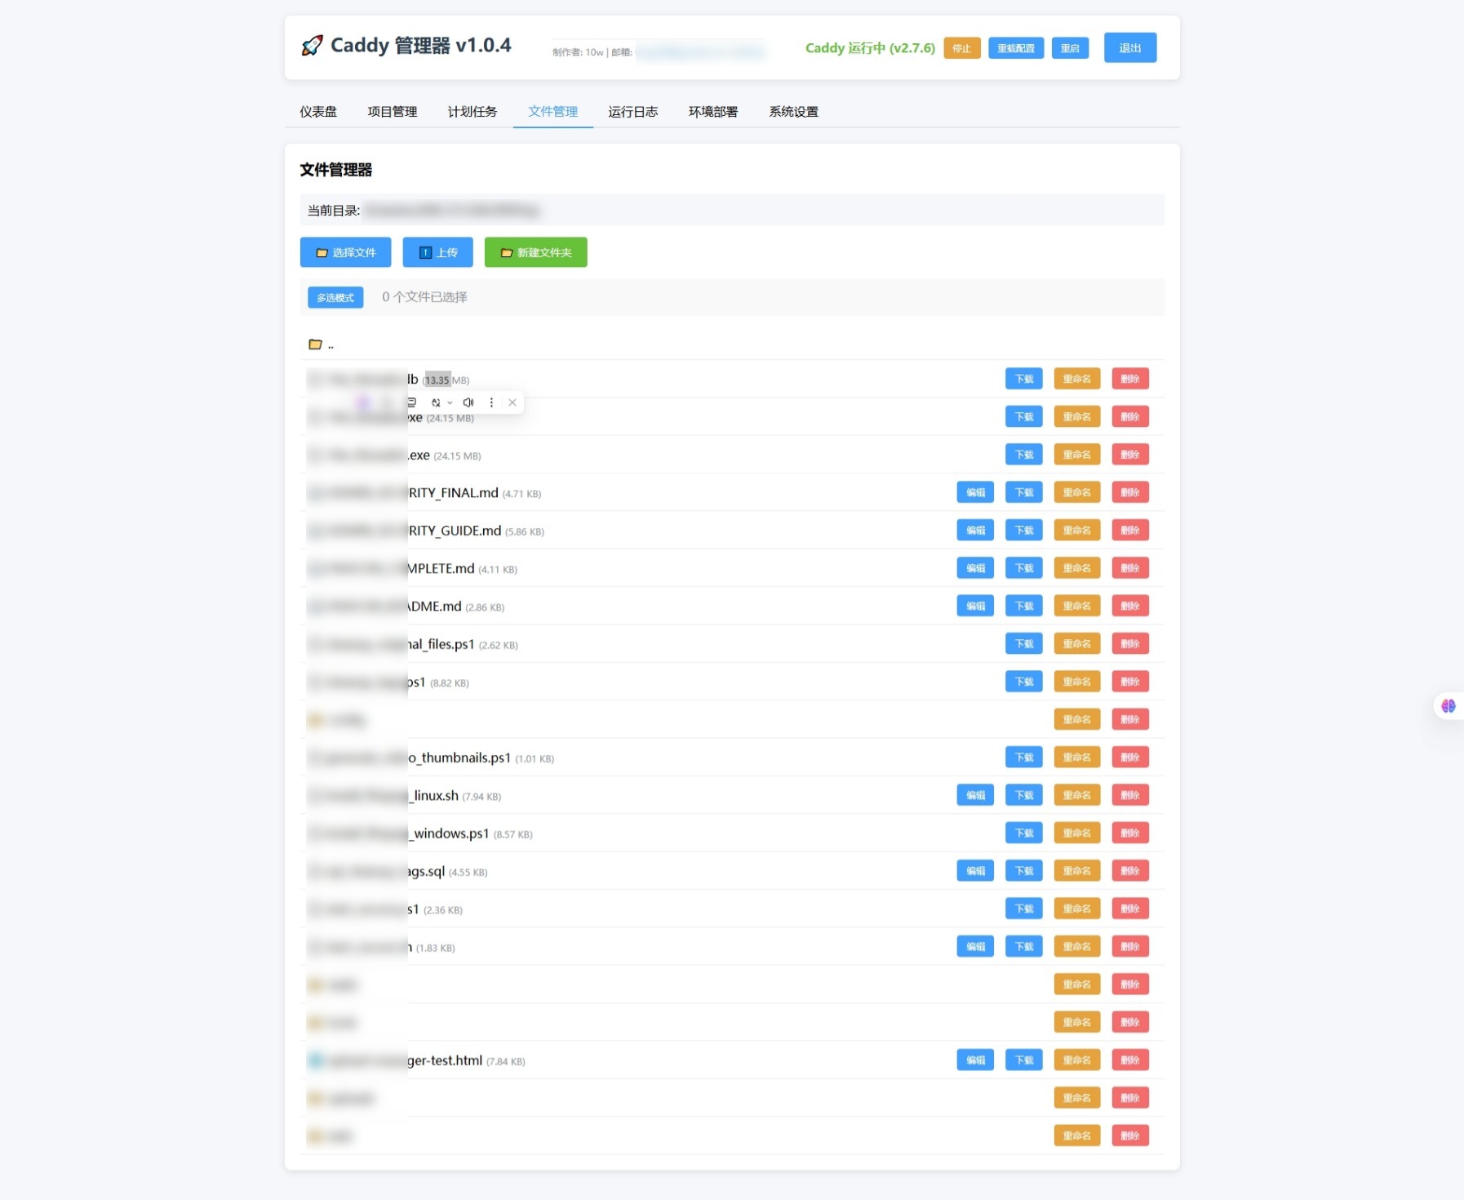Screen dimensions: 1464x1200
Task: Switch to the 仪表盘 tab
Action: click(317, 112)
